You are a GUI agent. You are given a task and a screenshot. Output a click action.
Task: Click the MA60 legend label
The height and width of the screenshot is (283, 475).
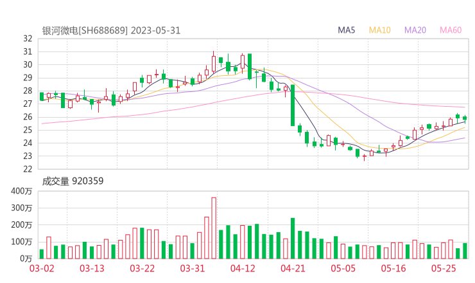coord(451,30)
